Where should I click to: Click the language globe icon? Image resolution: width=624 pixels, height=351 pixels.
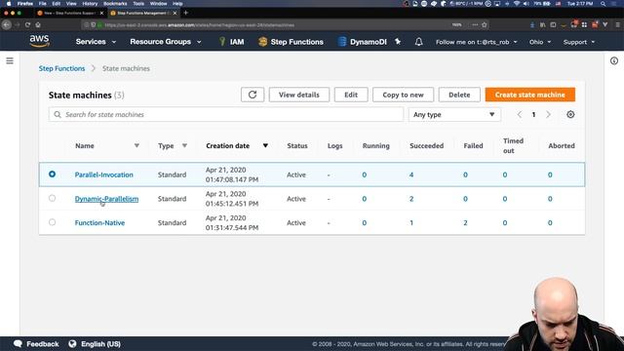click(72, 344)
